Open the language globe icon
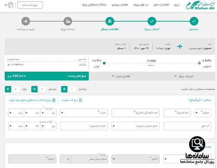217x168 pixels. point(10,5)
